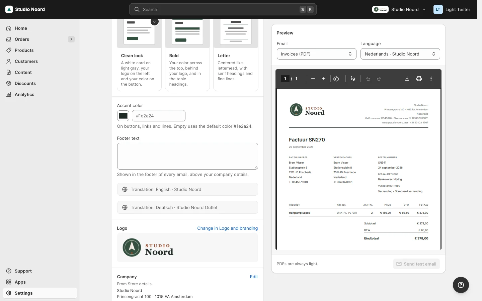Viewport: 482px width, 301px height.
Task: Open Content in sidebar
Action: [40, 72]
